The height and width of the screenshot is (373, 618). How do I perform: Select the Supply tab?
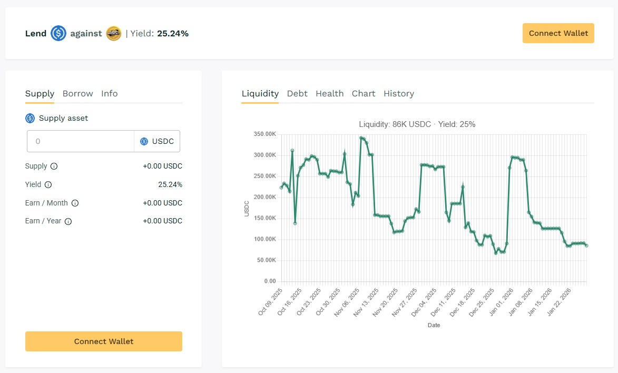click(40, 94)
